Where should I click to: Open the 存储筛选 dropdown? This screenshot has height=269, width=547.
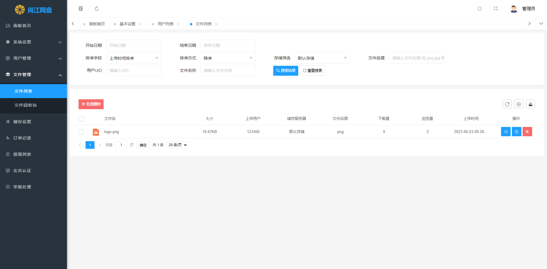point(322,58)
